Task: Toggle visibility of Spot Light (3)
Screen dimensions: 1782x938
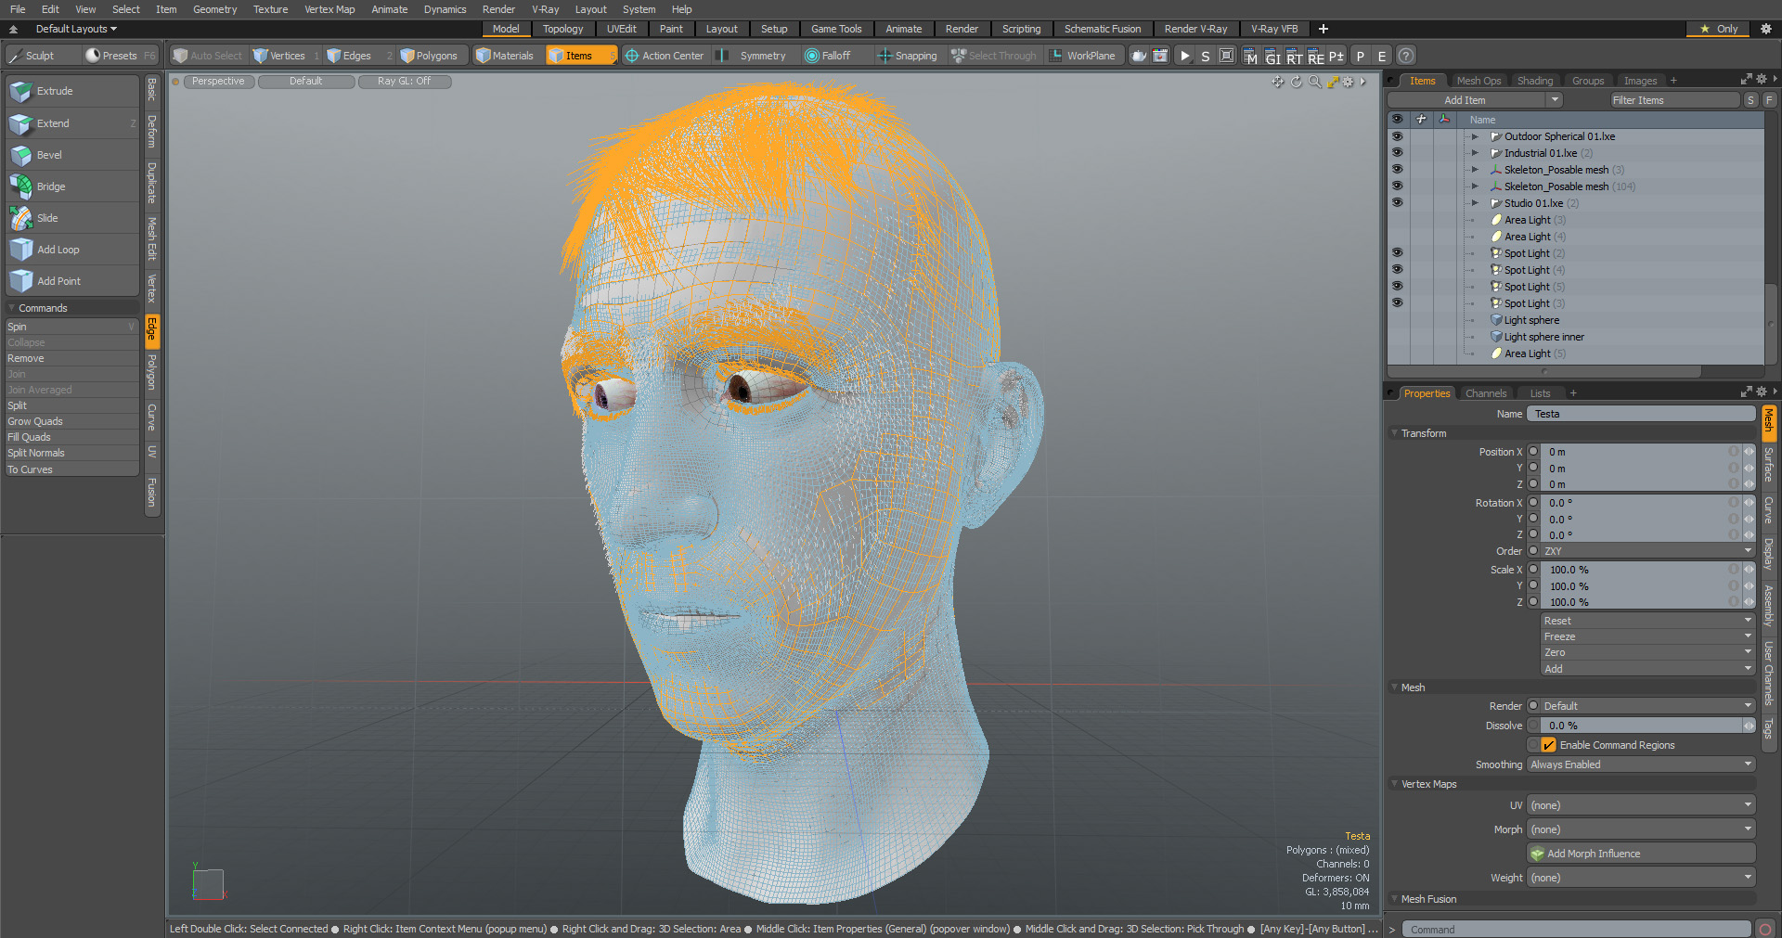Action: point(1397,303)
